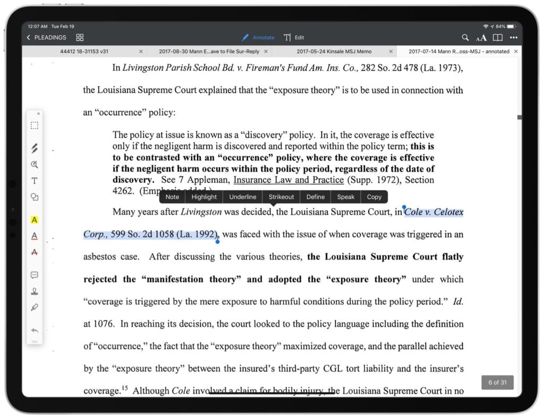Switch to Annotate mode
544x419 pixels.
(258, 38)
